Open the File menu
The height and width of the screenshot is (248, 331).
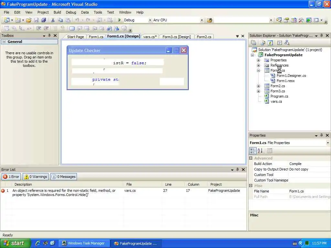coord(6,12)
